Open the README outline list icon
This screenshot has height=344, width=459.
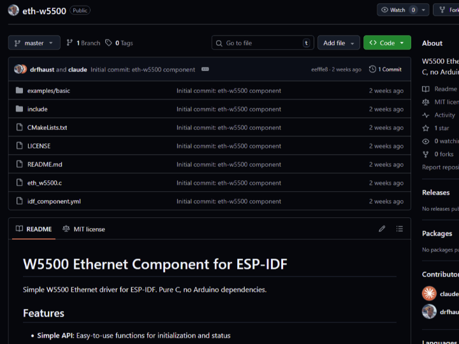(x=400, y=229)
